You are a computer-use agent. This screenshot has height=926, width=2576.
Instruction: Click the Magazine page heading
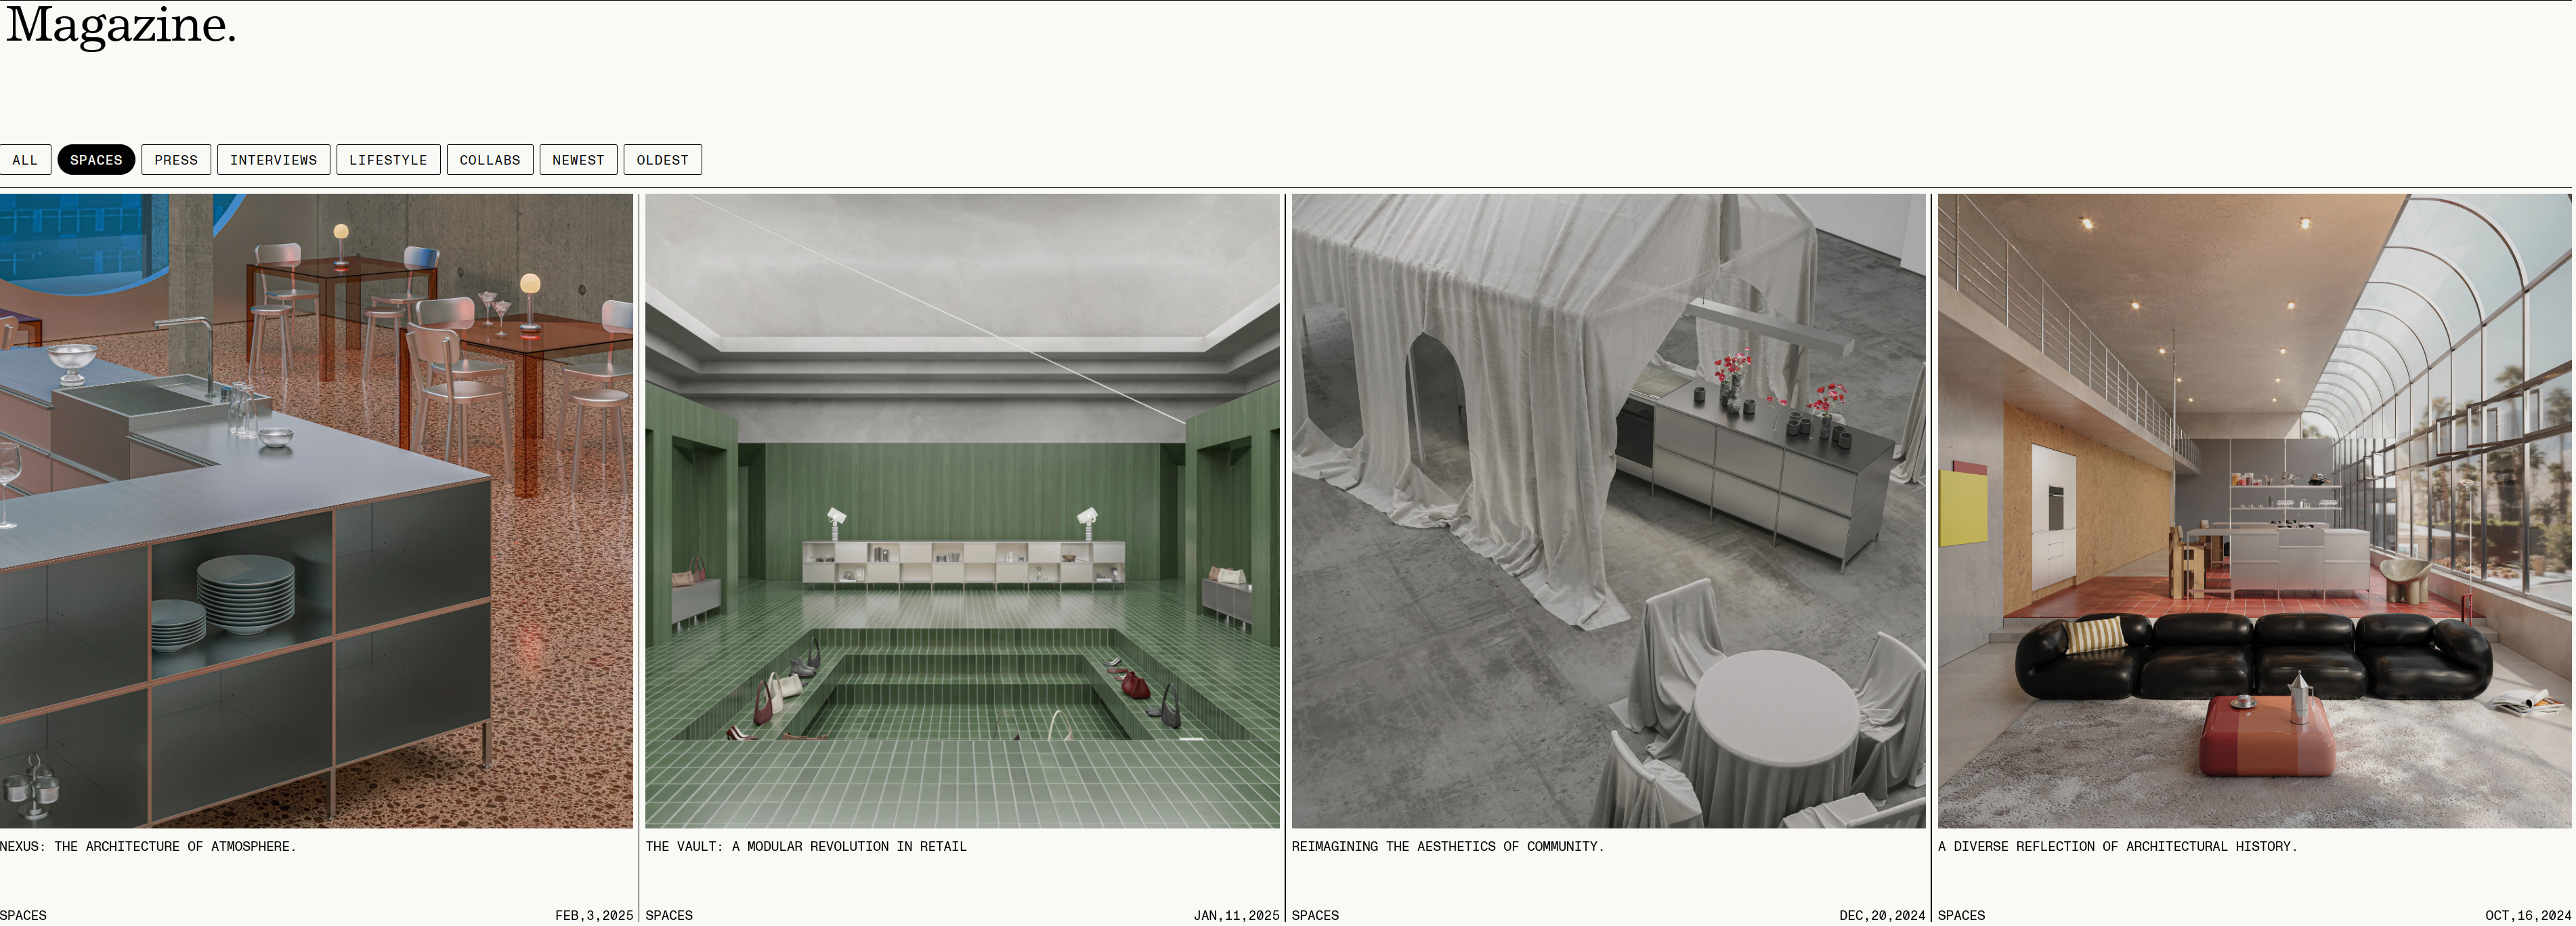(x=120, y=24)
